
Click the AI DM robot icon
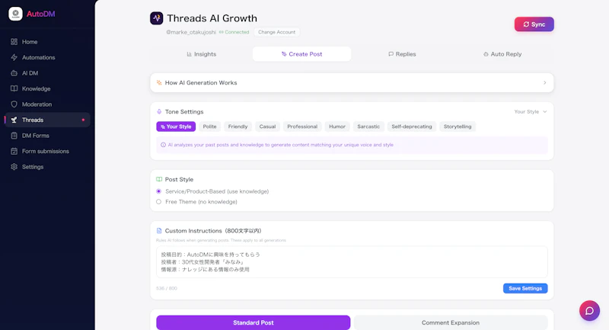[14, 73]
